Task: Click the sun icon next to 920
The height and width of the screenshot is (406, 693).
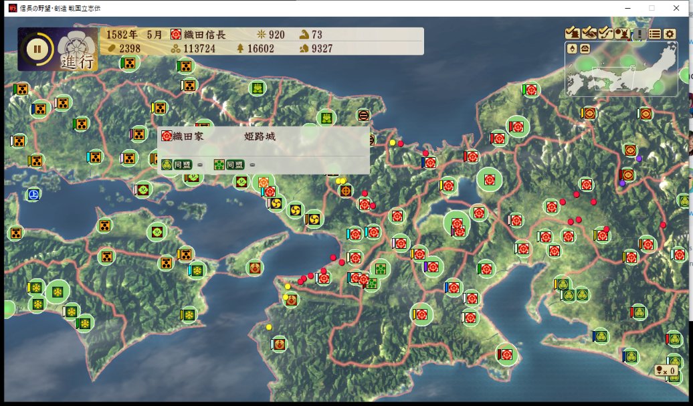Action: tap(261, 35)
